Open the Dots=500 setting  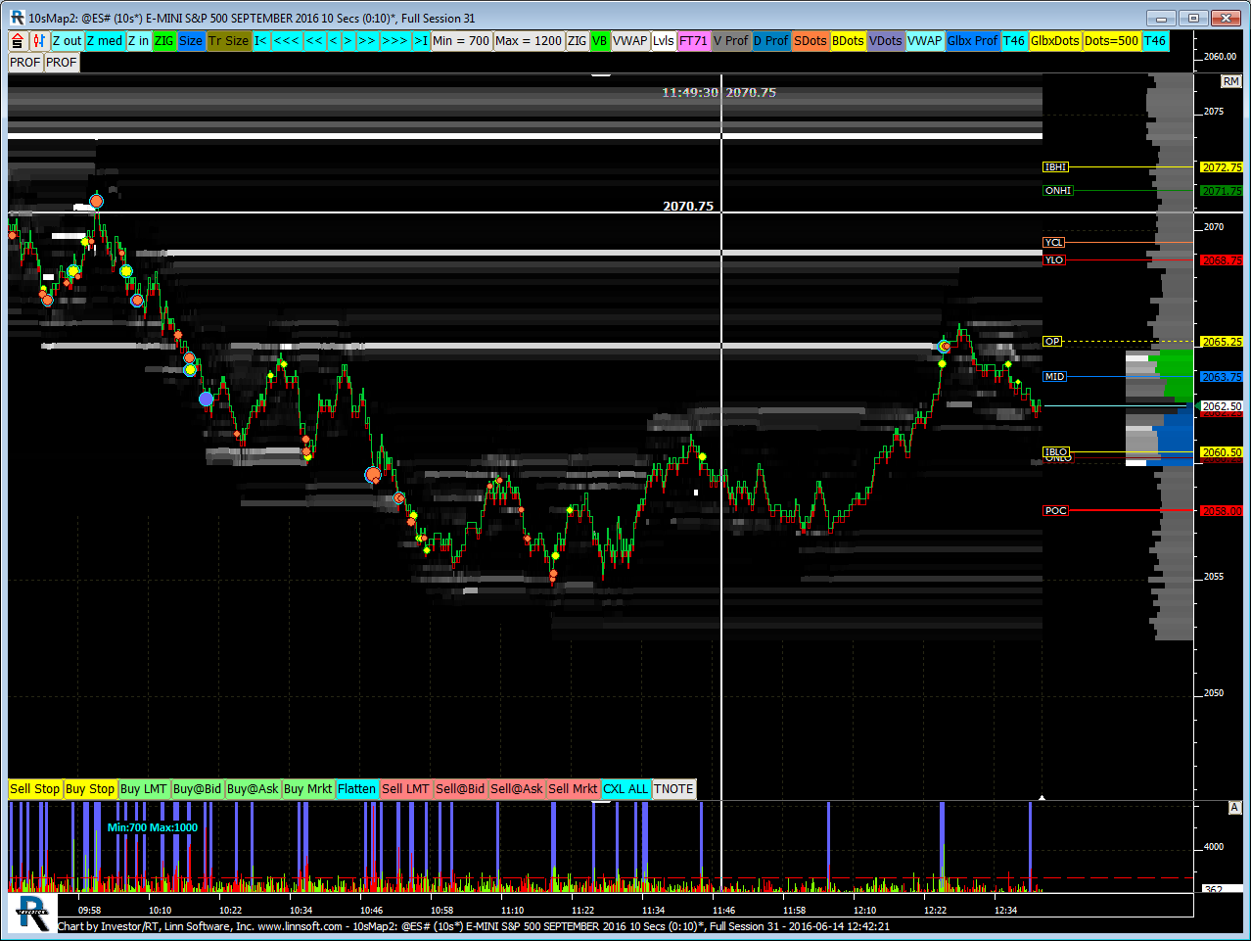1111,41
